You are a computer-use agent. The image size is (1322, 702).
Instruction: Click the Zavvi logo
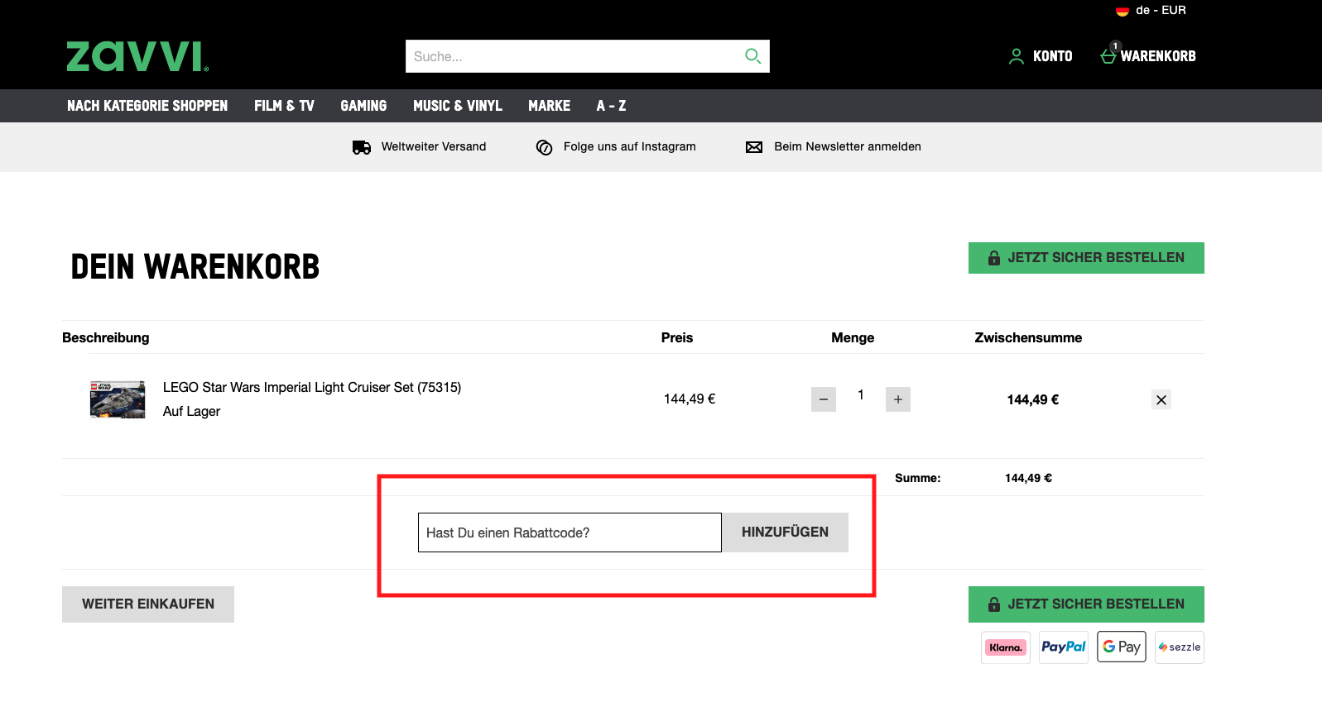pos(137,56)
